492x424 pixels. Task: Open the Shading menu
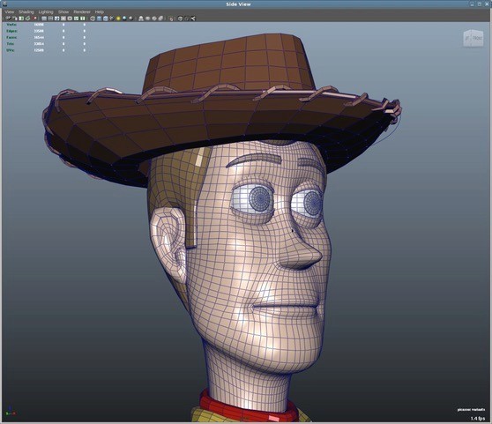[x=26, y=12]
